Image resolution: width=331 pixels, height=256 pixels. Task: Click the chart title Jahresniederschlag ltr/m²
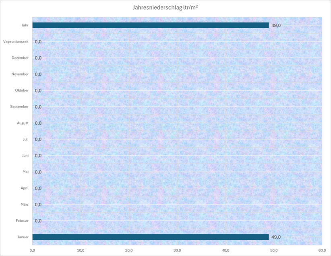[x=165, y=7]
